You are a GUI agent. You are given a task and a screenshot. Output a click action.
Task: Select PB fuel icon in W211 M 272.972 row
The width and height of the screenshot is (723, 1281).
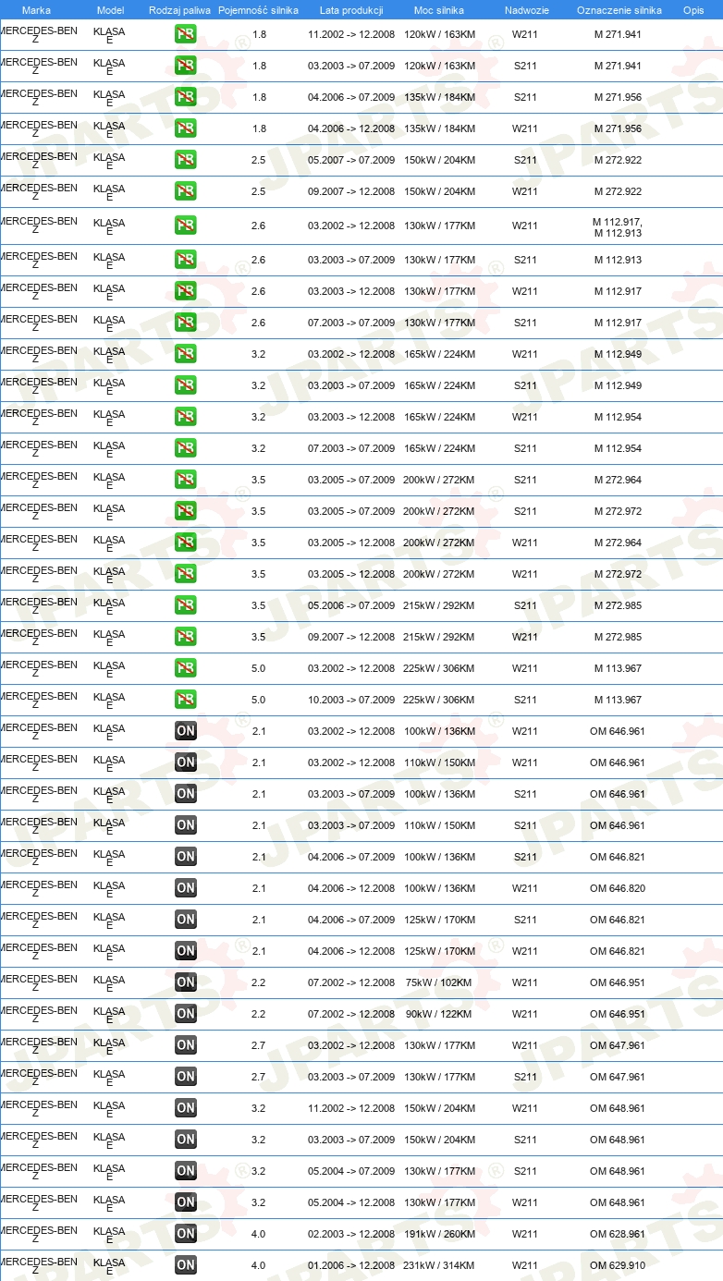coord(186,574)
